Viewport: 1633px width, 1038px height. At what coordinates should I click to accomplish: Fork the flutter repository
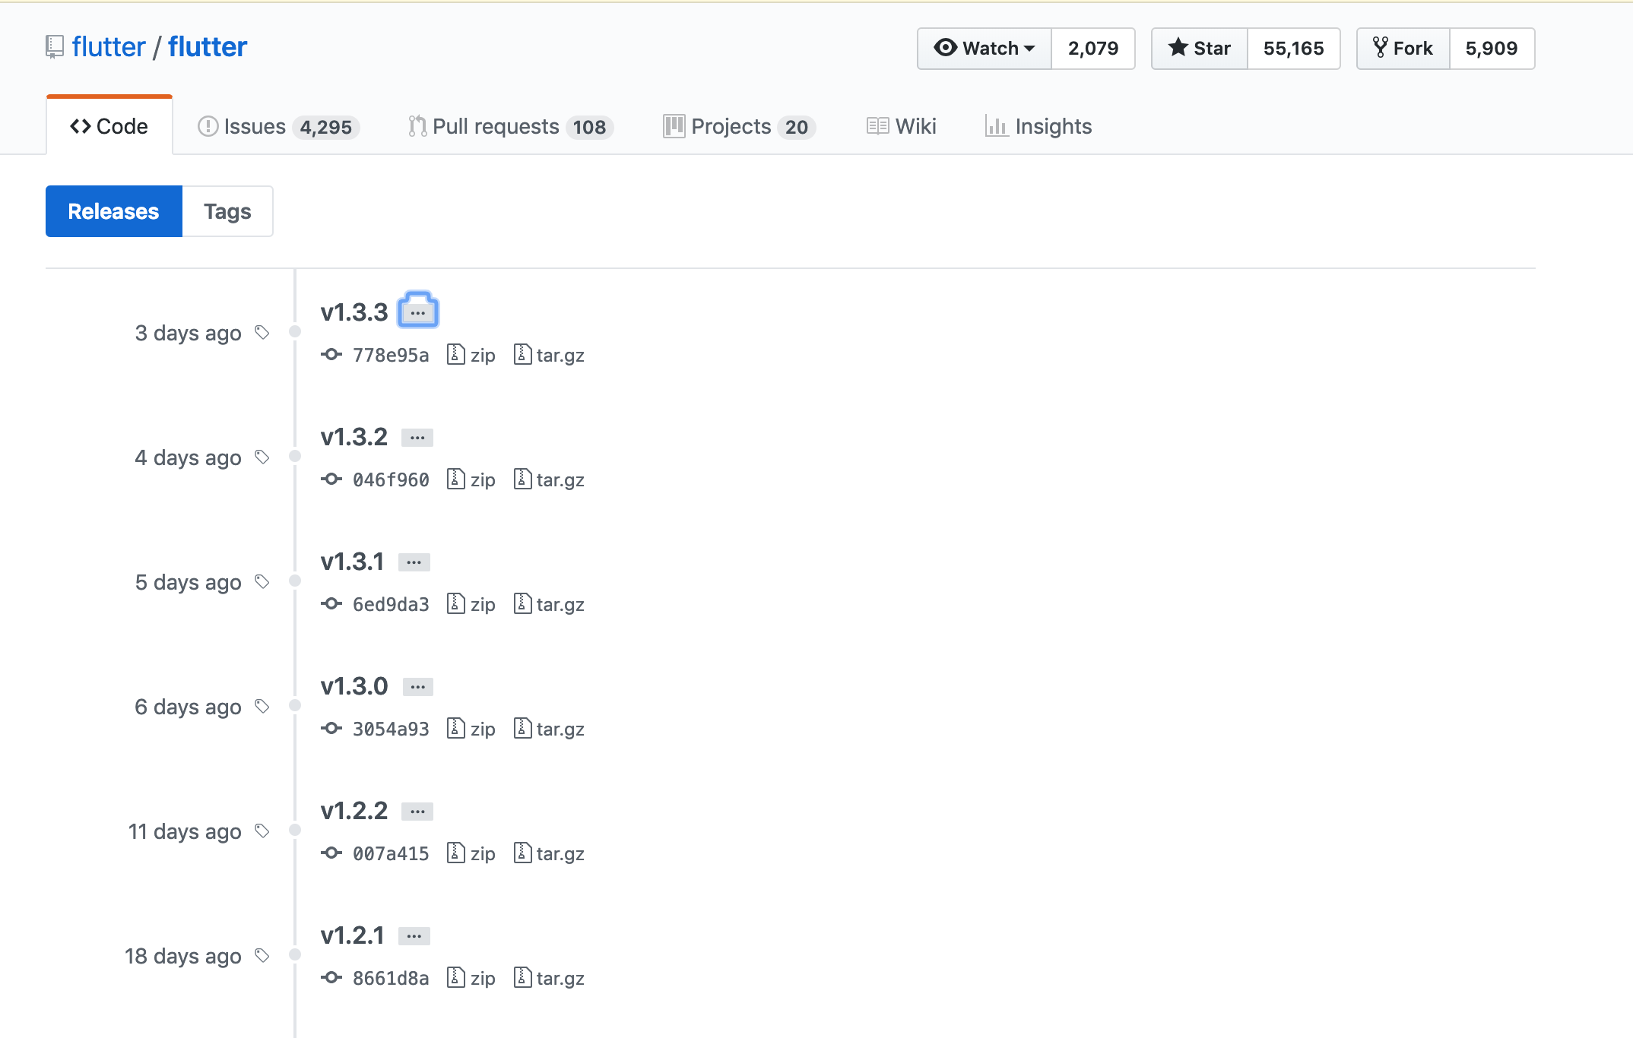point(1403,49)
